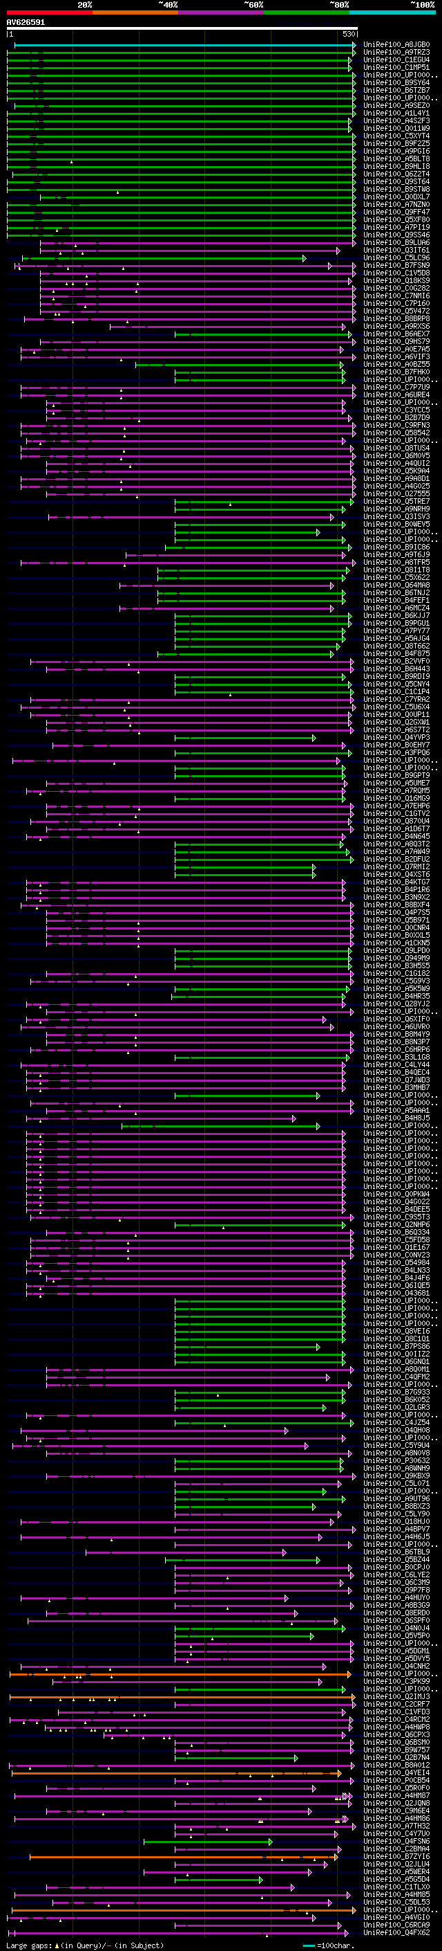Select hit UniRef100_A7NZN0

point(396,204)
